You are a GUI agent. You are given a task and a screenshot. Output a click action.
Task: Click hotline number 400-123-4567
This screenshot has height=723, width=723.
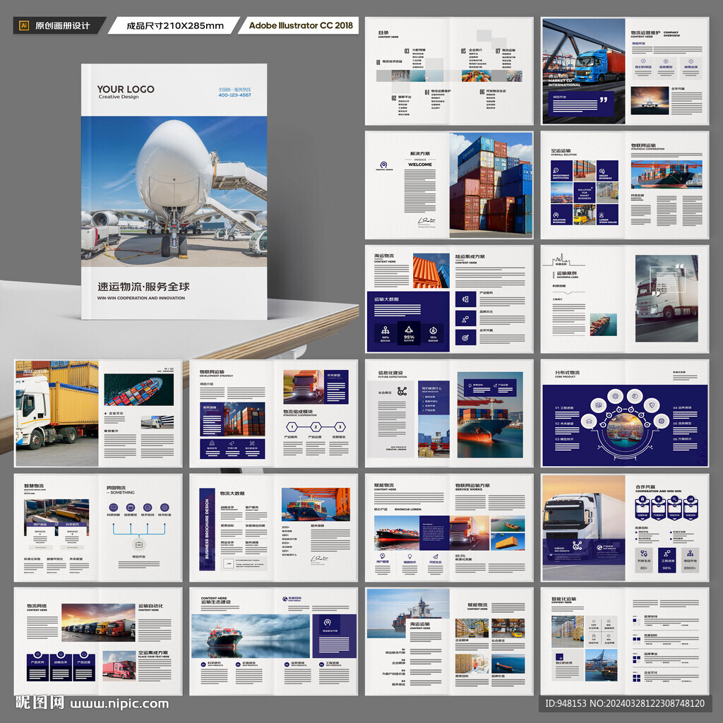tap(234, 95)
